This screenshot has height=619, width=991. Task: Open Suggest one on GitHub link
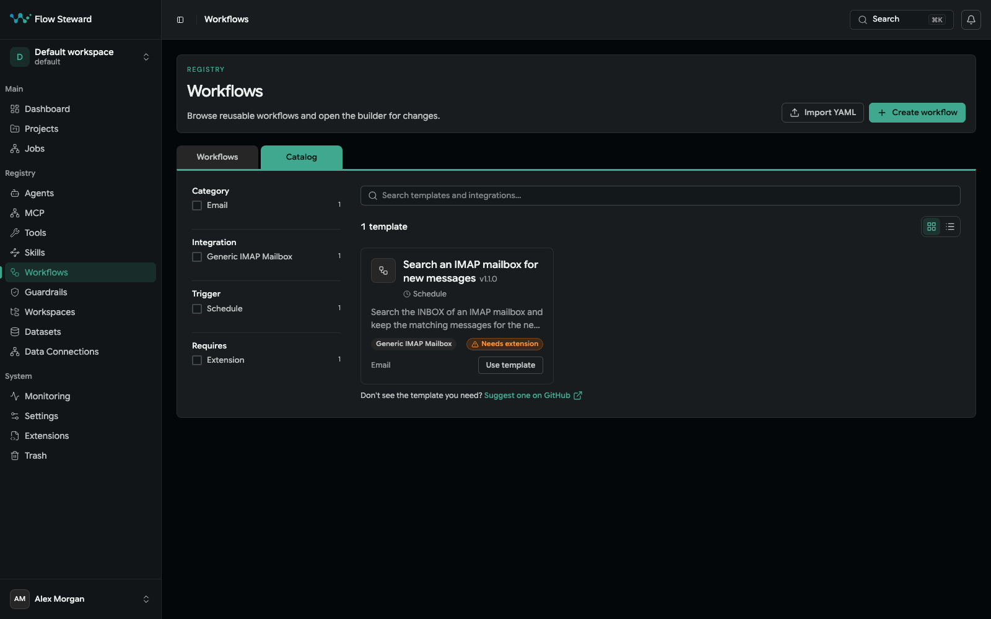click(533, 396)
